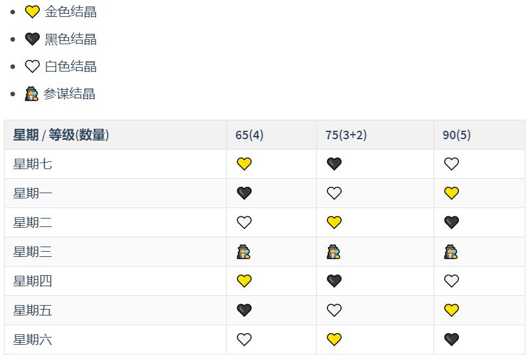Click the black heart in 星期二 row

(451, 222)
